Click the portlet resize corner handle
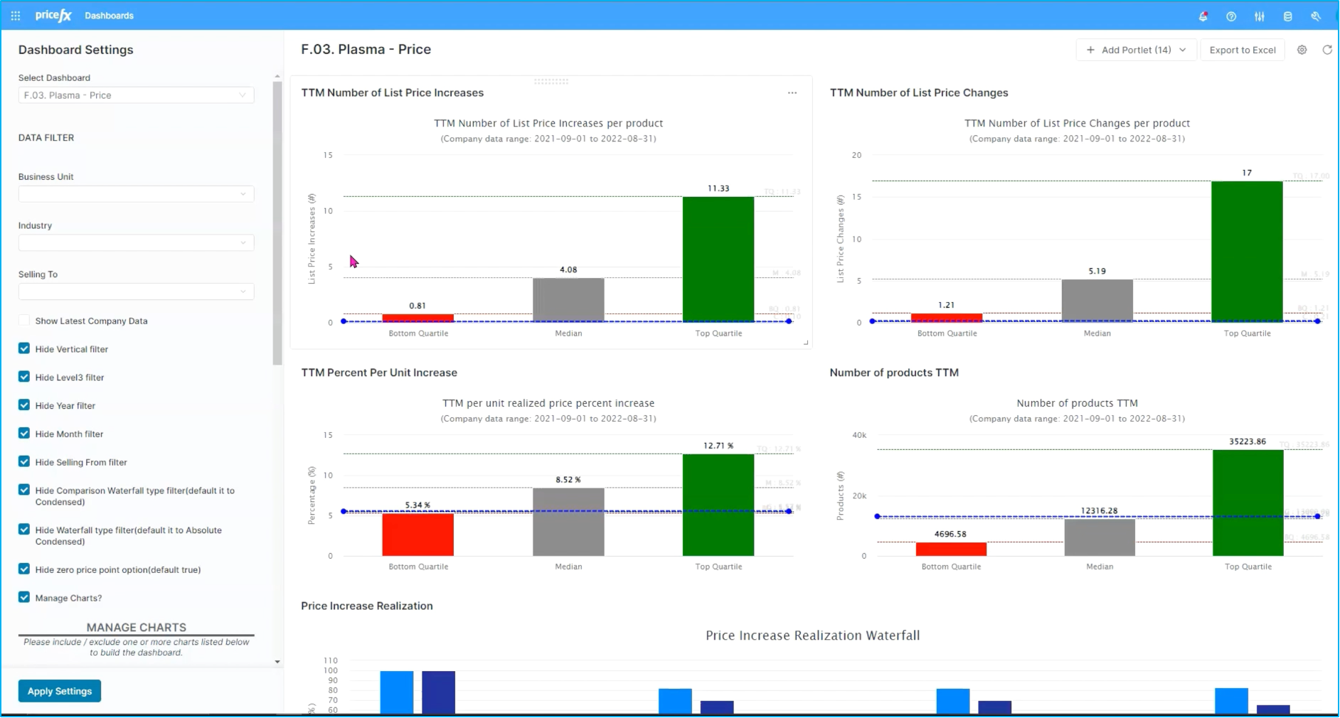 (806, 343)
